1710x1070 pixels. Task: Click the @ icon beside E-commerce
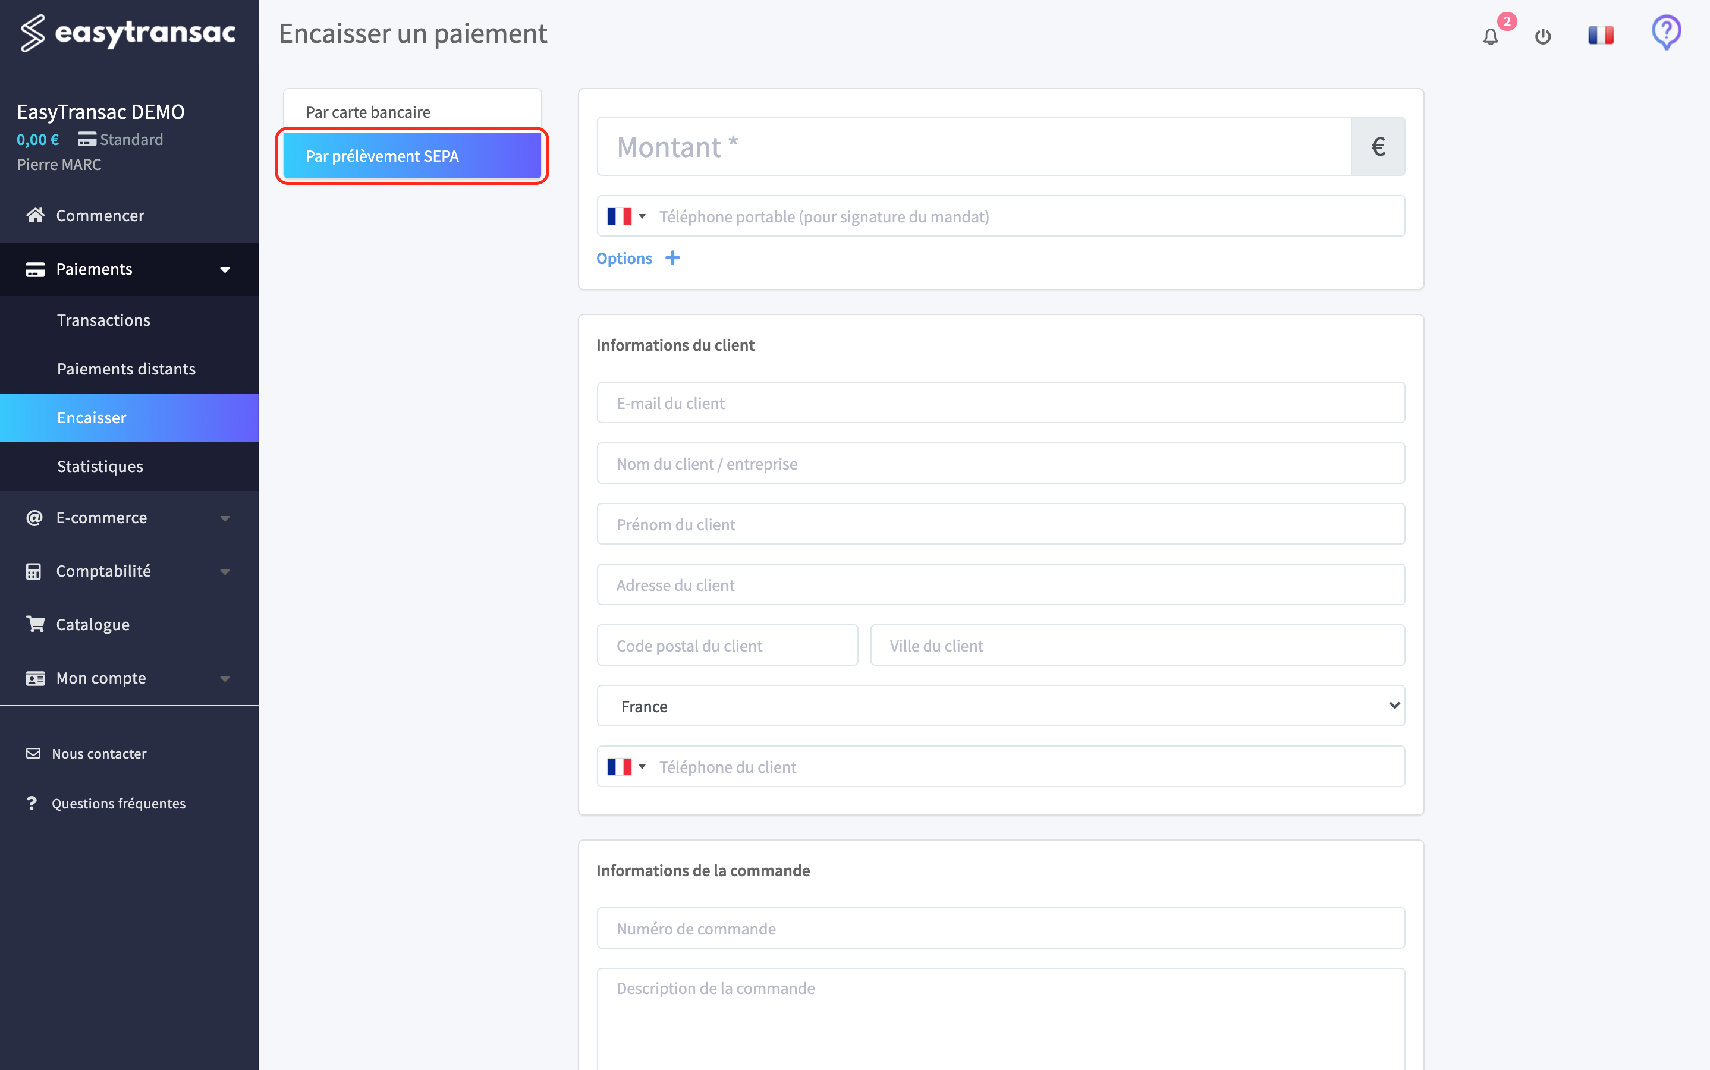click(34, 517)
